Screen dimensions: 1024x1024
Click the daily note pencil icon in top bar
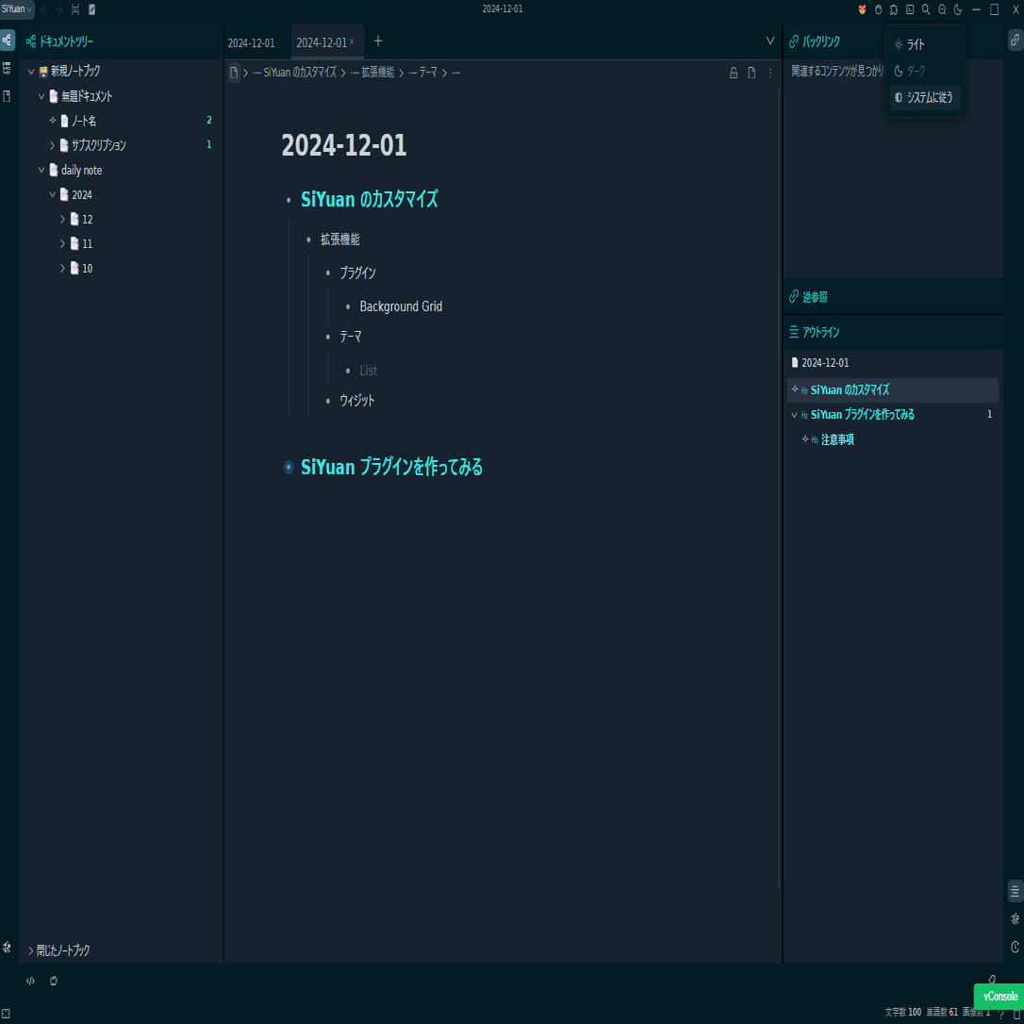click(x=91, y=9)
